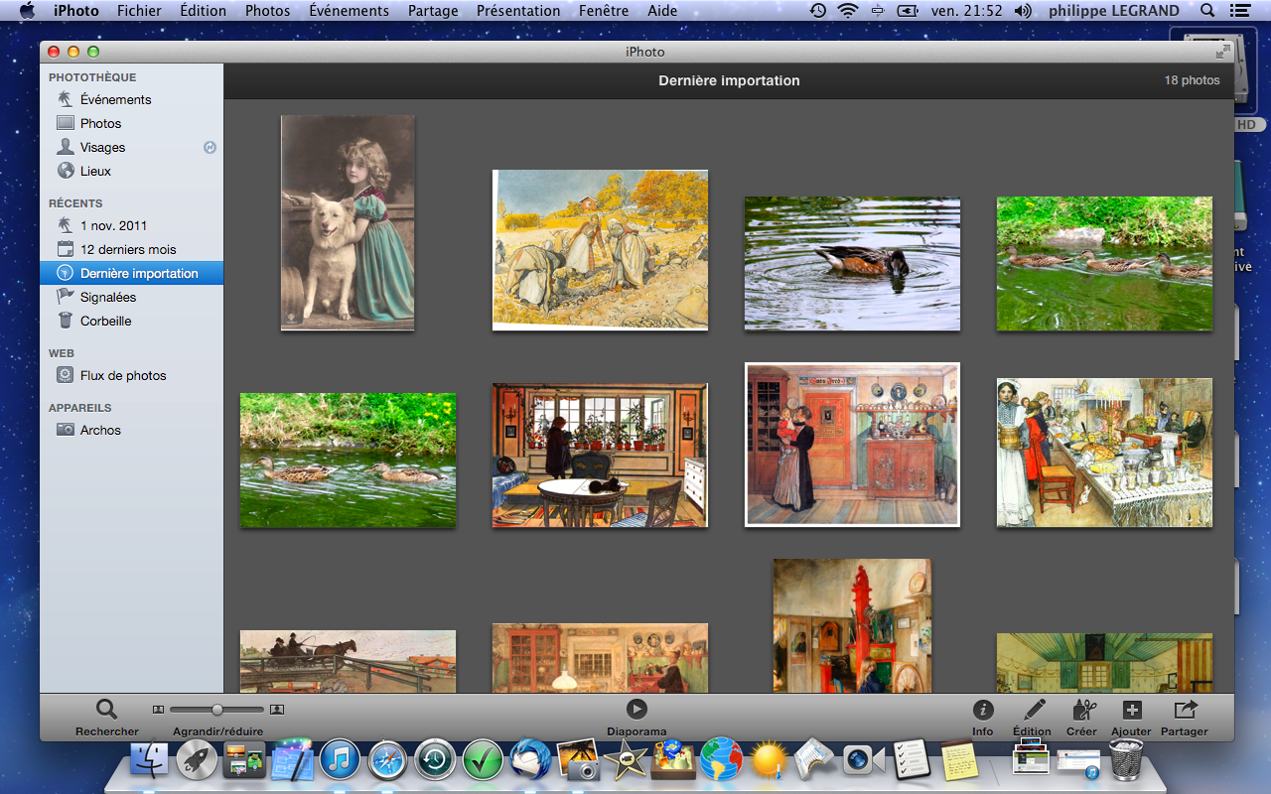The image size is (1271, 794).
Task: Select the Archos device
Action: (x=100, y=430)
